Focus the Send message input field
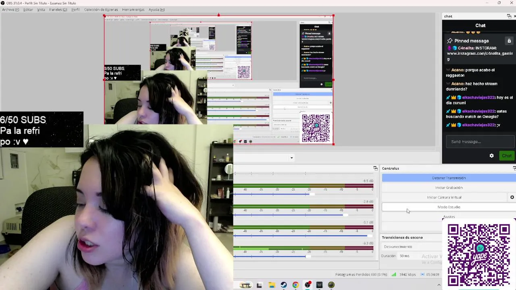This screenshot has height=290, width=516. [480, 142]
